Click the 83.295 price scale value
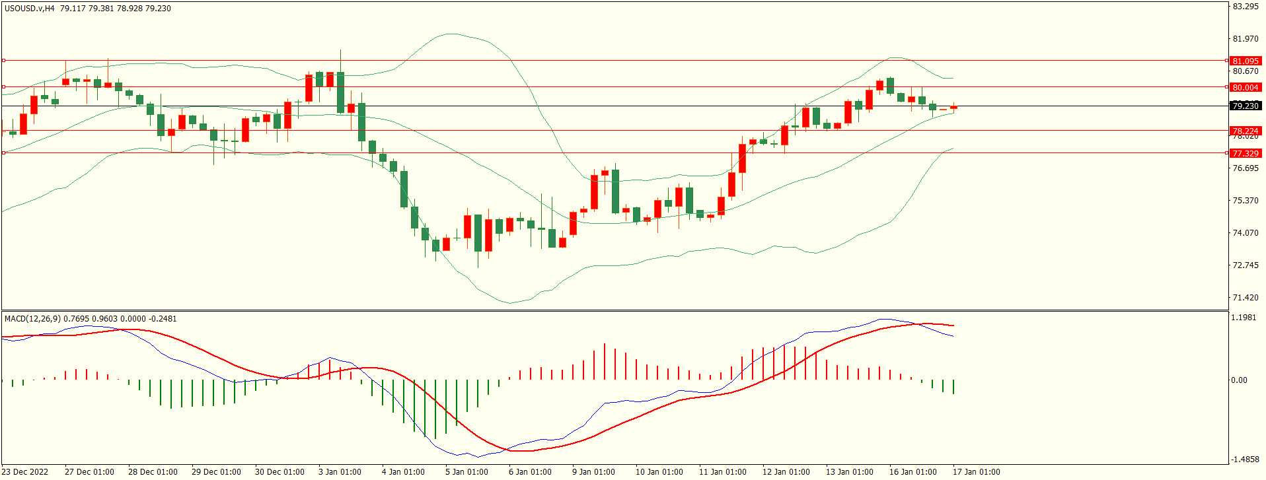The height and width of the screenshot is (480, 1266). tap(1245, 7)
